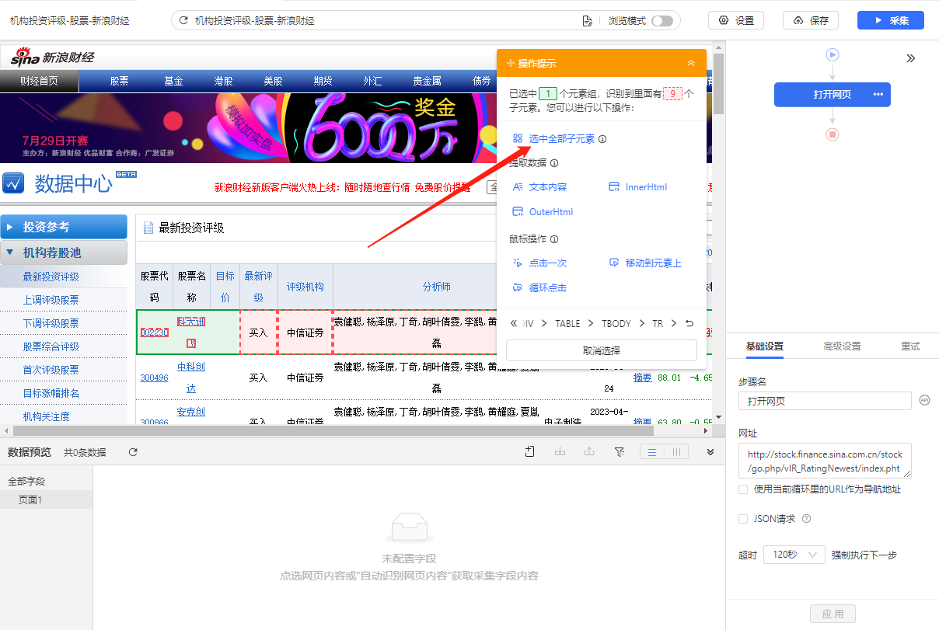Click the 6000万 prize banner ad

click(x=249, y=127)
